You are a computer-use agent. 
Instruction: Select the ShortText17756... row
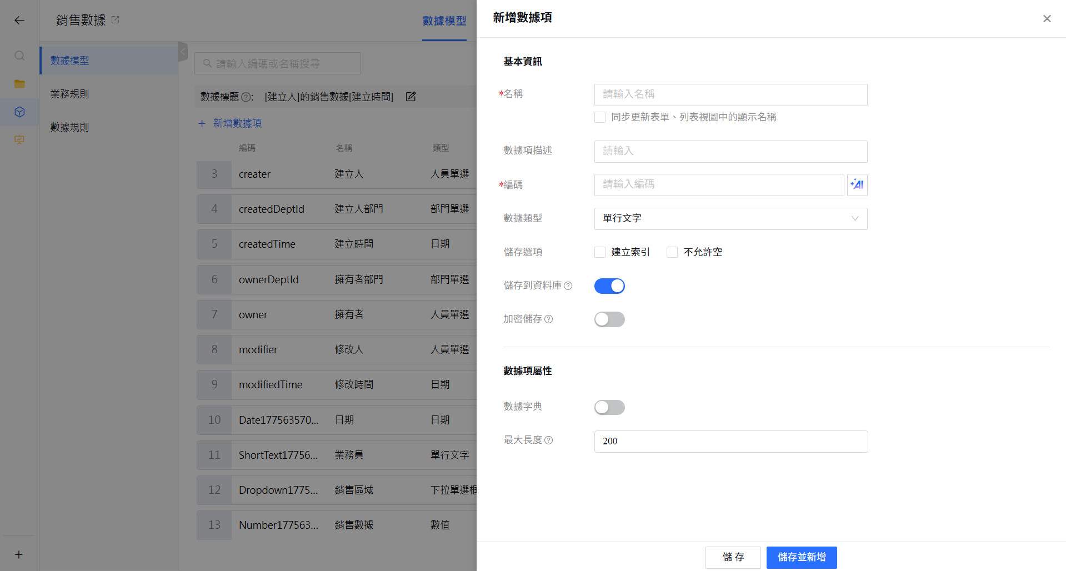(337, 455)
